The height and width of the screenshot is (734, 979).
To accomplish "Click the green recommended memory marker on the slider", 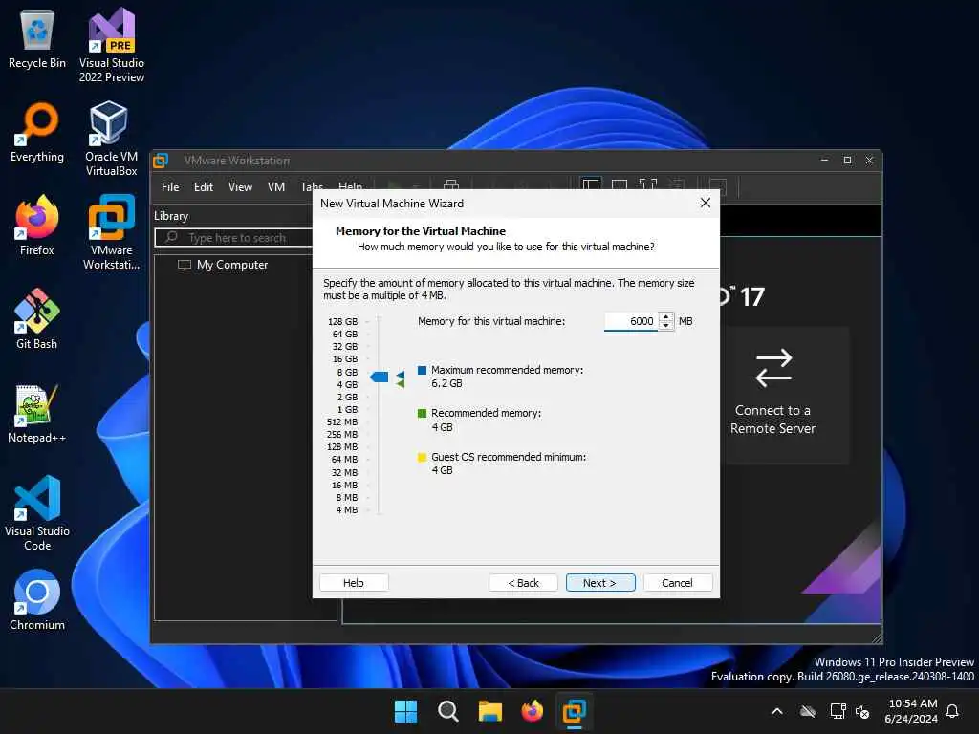I will [401, 383].
